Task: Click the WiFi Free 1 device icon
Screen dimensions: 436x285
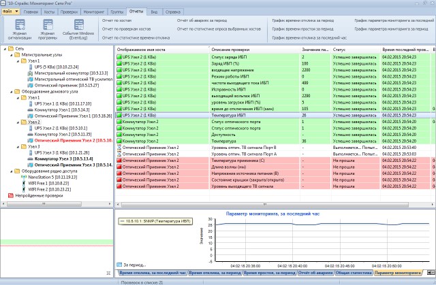Action: [x=25, y=183]
